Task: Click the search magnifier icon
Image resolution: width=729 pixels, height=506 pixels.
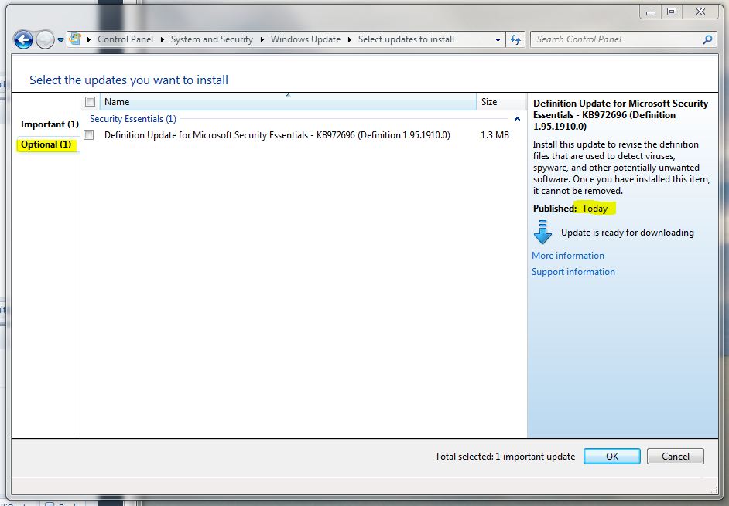Action: tap(707, 40)
